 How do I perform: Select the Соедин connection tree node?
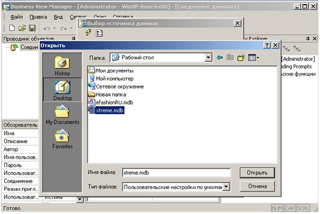[x=29, y=48]
